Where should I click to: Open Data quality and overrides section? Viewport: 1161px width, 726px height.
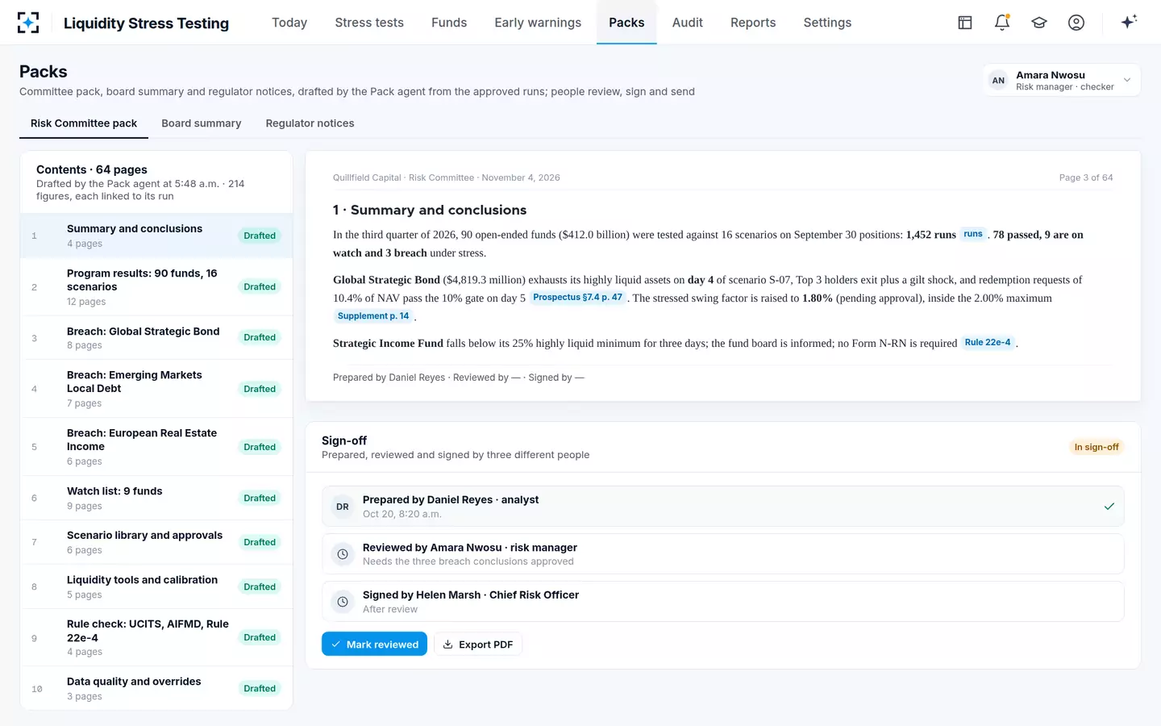coord(156,688)
